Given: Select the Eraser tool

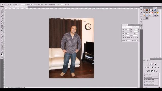Looking at the screenshot, I should (2, 29).
